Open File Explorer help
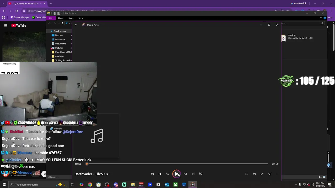 click(x=325, y=18)
